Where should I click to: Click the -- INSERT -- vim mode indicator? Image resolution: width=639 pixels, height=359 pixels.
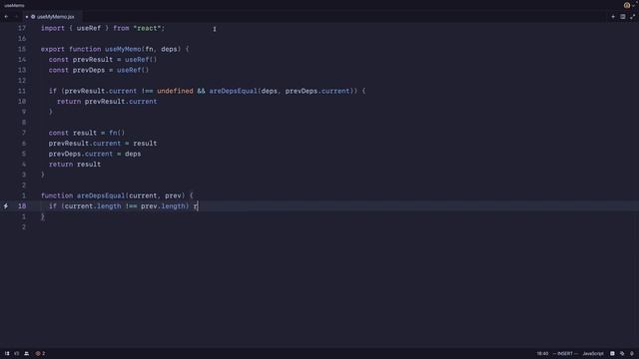click(565, 353)
